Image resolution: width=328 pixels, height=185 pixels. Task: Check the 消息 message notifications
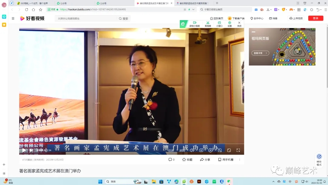(x=273, y=18)
